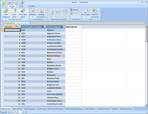Go to first record

9,112
